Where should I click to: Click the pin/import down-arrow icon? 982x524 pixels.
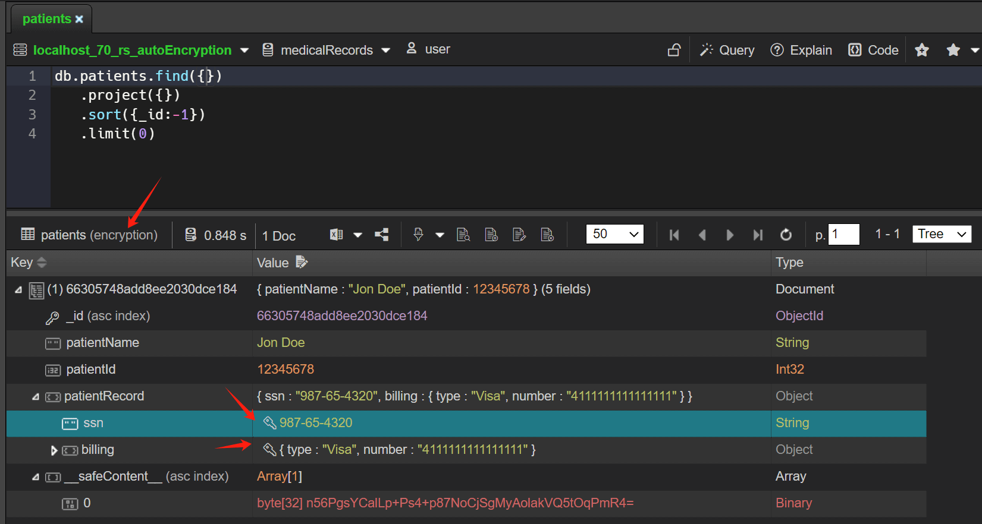click(x=418, y=235)
